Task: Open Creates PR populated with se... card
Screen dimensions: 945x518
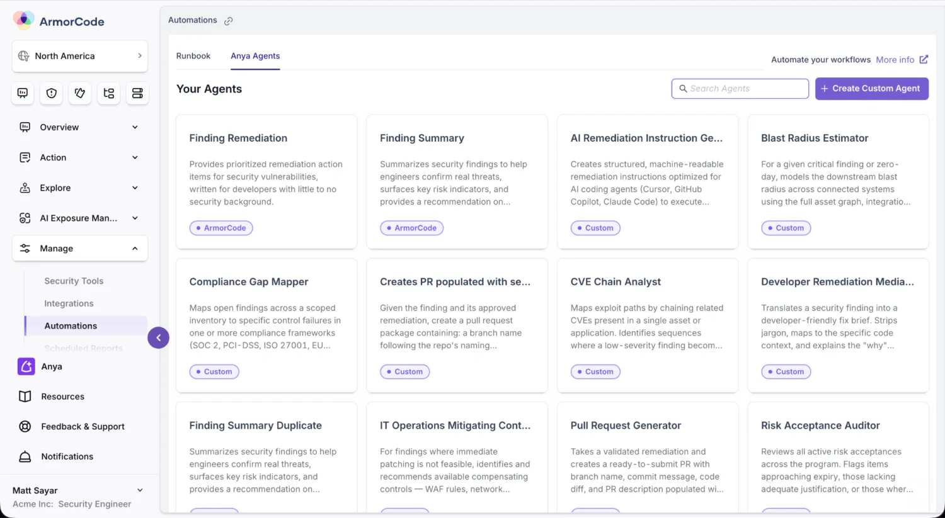Action: tap(457, 325)
